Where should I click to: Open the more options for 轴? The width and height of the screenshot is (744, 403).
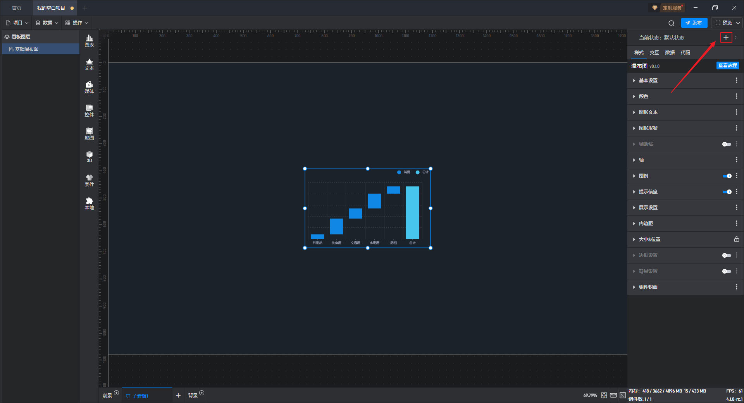pyautogui.click(x=736, y=160)
